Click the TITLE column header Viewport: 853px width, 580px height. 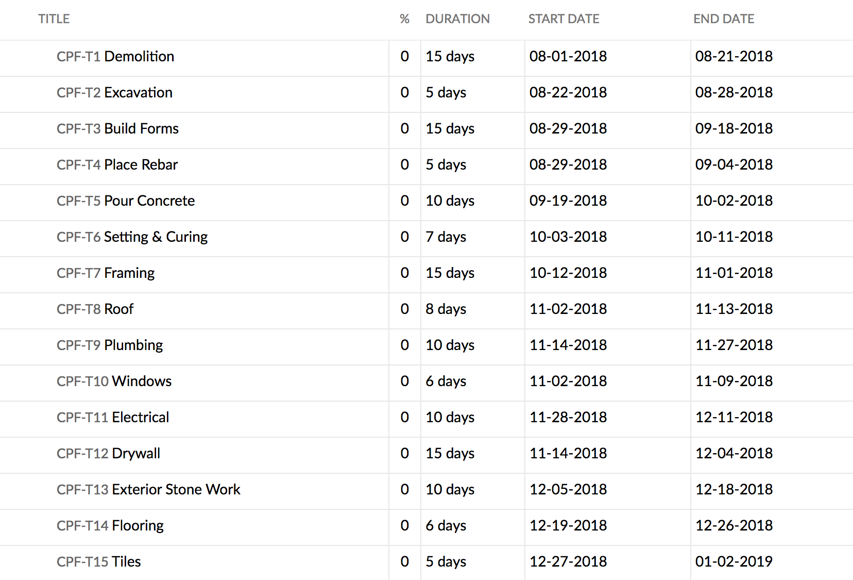point(54,19)
